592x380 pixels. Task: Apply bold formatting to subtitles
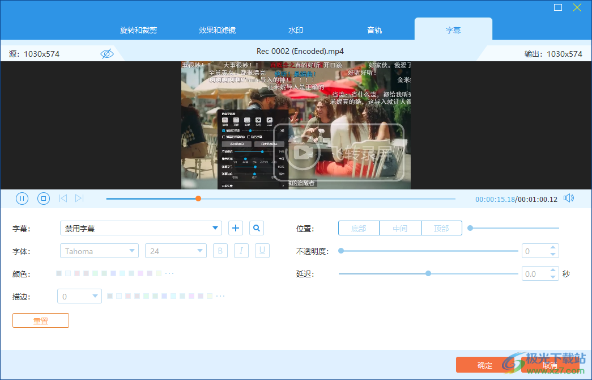coord(220,250)
